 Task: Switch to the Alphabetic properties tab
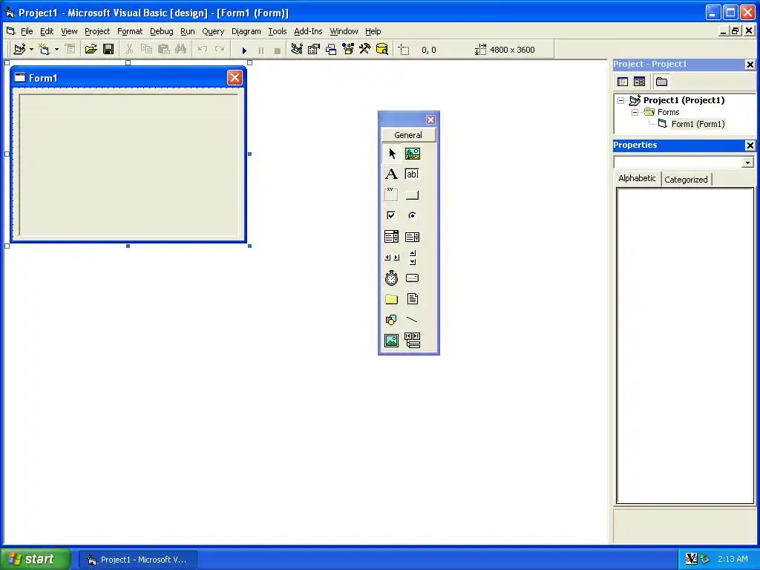click(x=637, y=178)
